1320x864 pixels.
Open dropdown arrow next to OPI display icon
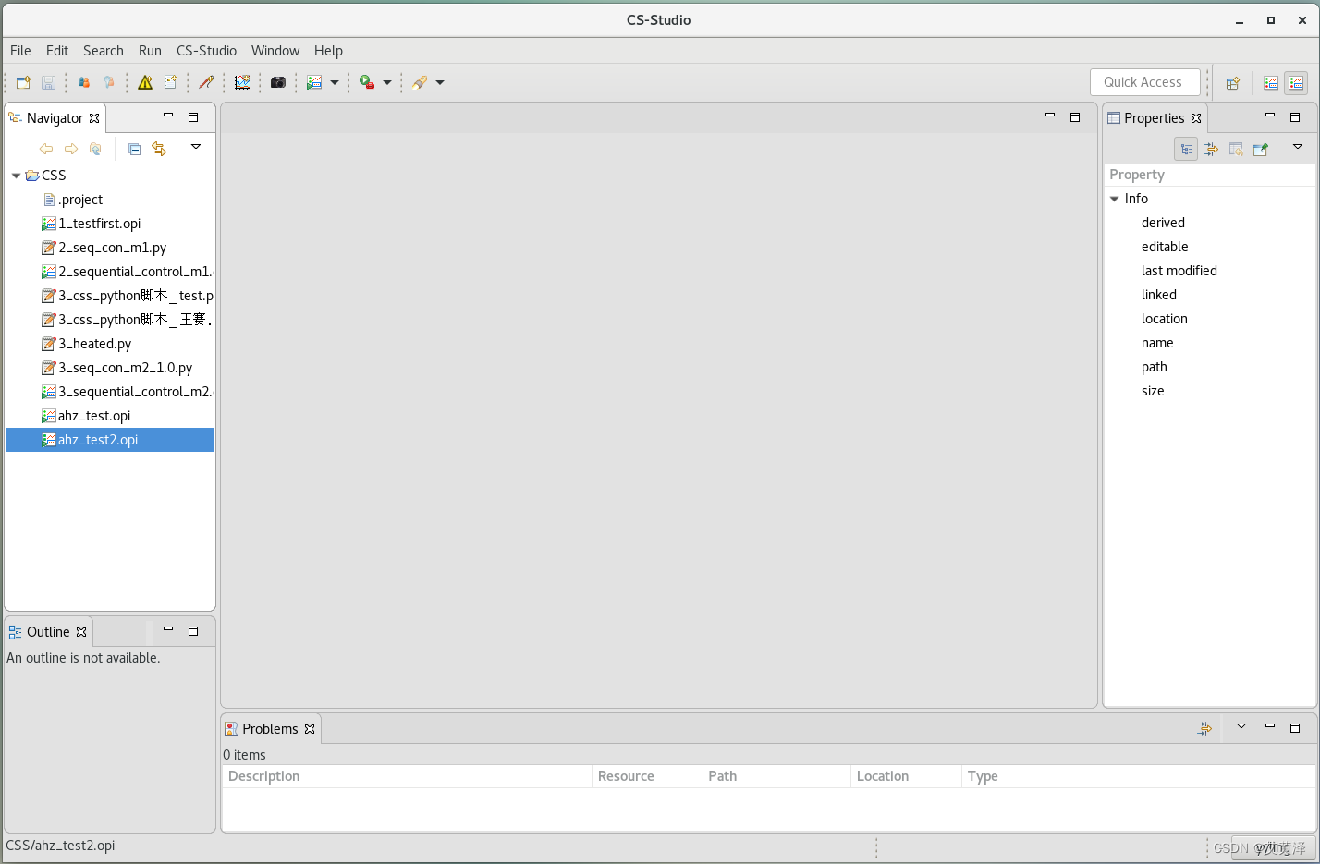pyautogui.click(x=335, y=82)
